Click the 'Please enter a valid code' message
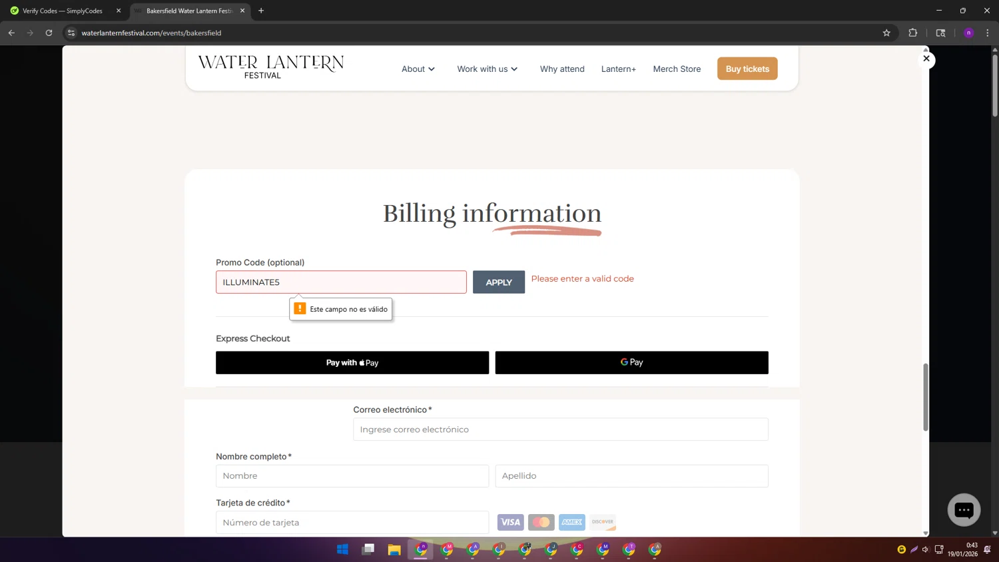The height and width of the screenshot is (562, 999). [582, 279]
